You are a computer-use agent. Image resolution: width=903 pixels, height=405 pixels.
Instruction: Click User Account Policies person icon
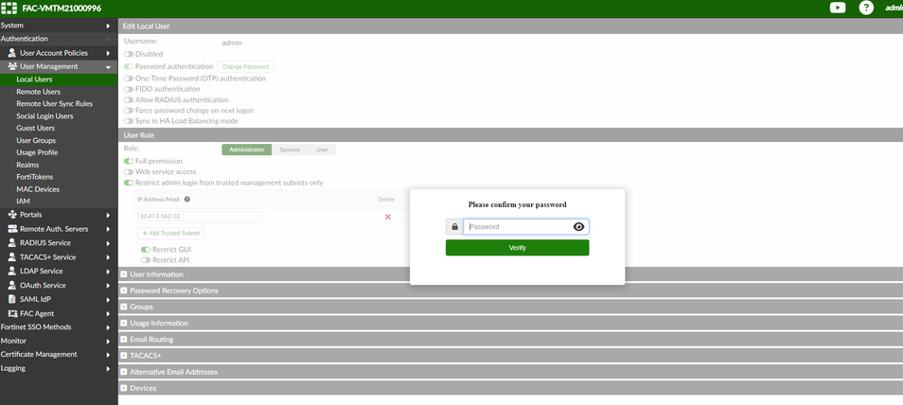(12, 52)
